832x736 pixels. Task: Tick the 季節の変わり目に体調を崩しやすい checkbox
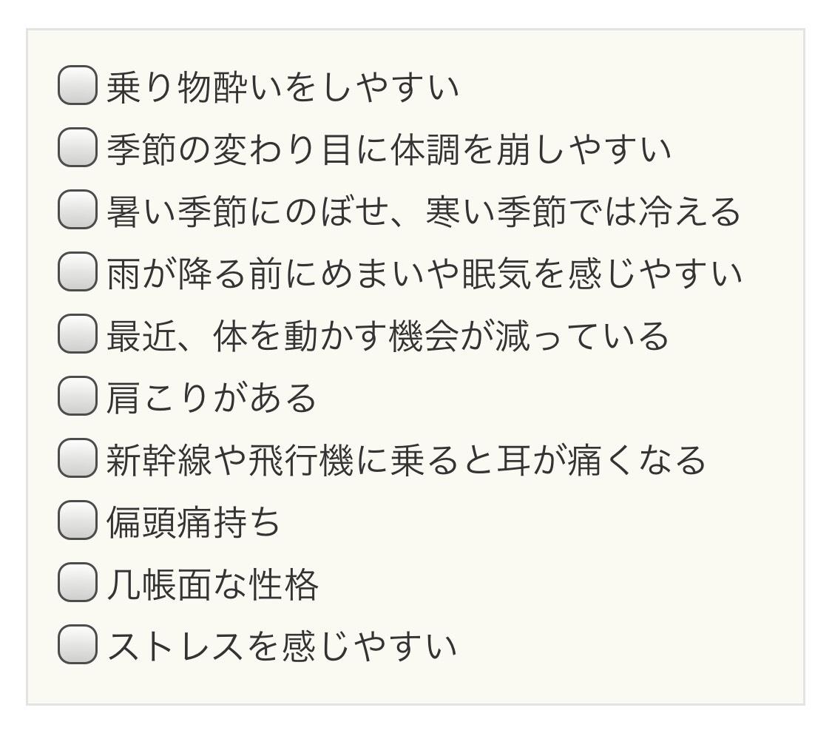pos(77,148)
